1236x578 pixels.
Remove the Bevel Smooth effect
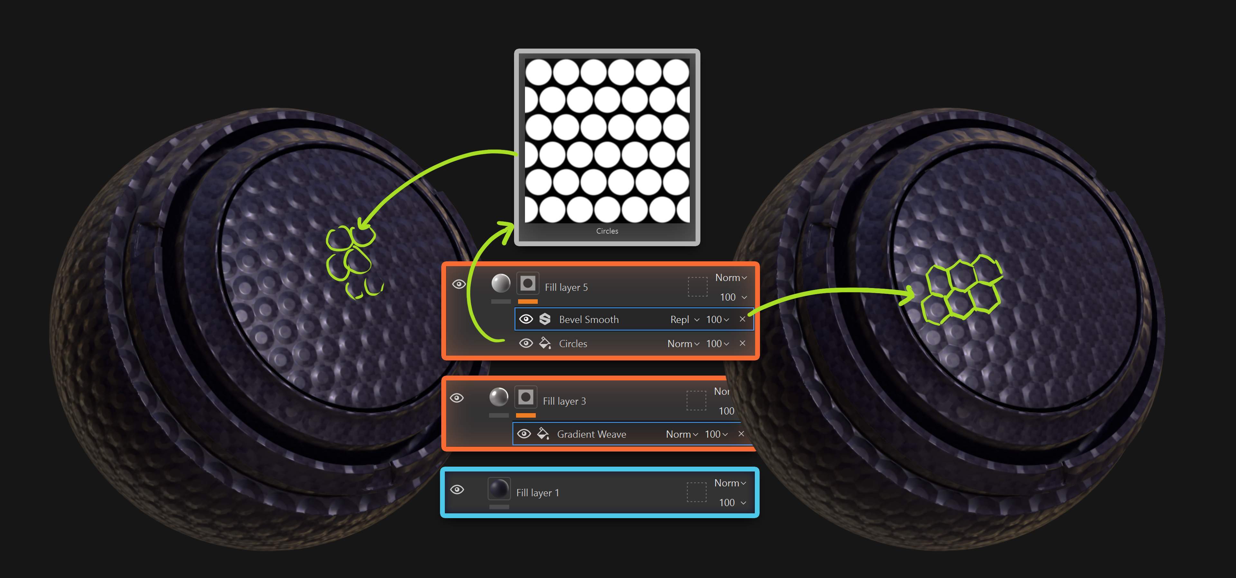[x=742, y=319]
